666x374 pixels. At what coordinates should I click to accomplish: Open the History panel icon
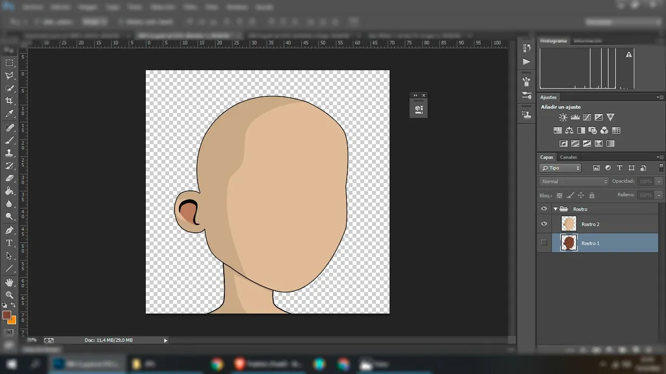pos(527,48)
